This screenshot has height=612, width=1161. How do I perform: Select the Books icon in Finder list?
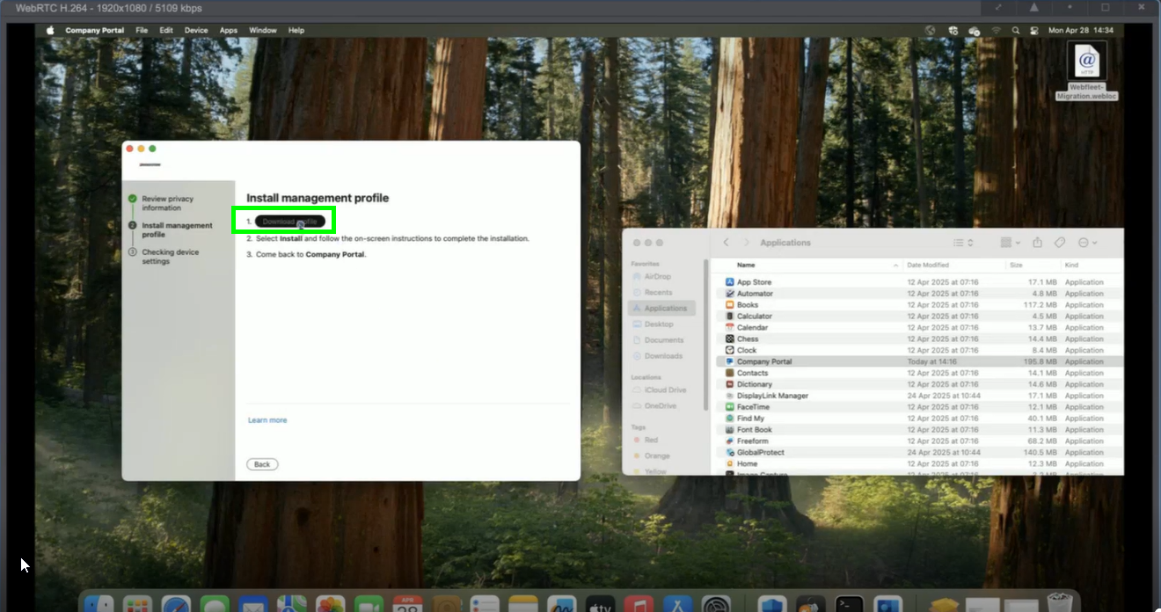pos(729,305)
